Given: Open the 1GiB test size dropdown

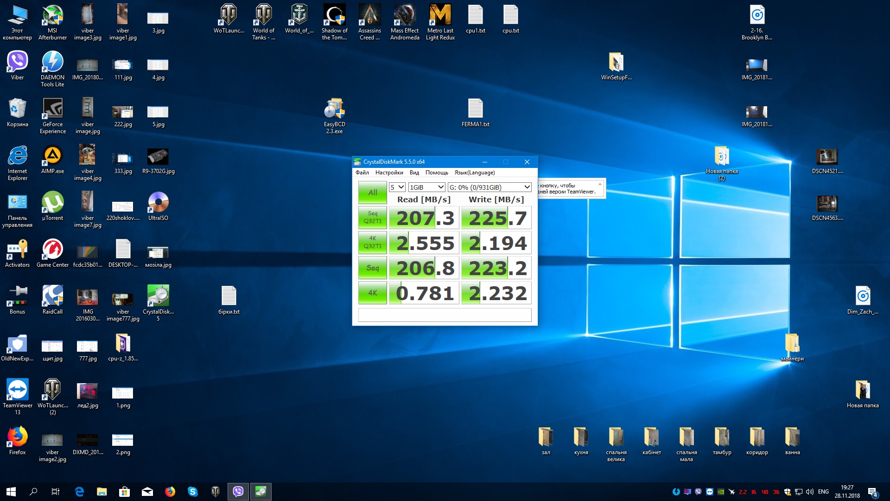Looking at the screenshot, I should tap(426, 187).
